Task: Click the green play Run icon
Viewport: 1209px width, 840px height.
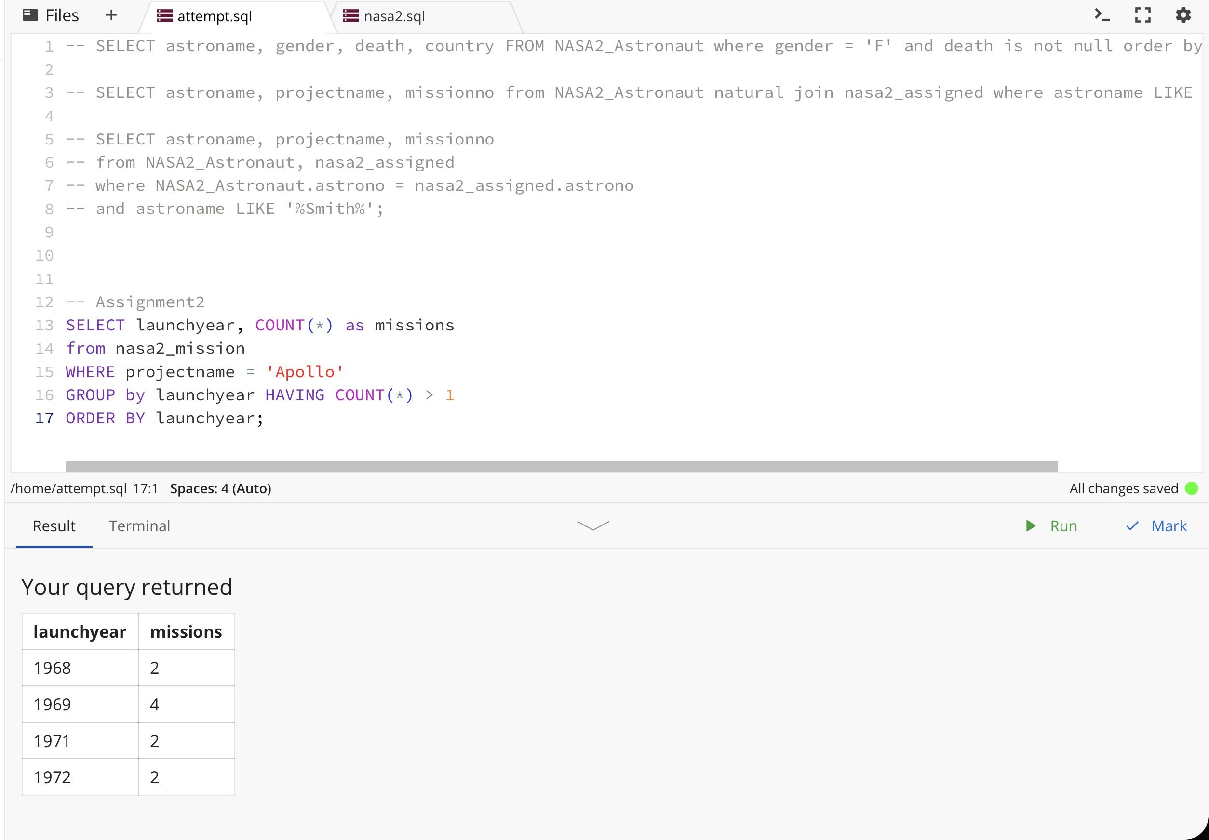Action: click(1031, 525)
